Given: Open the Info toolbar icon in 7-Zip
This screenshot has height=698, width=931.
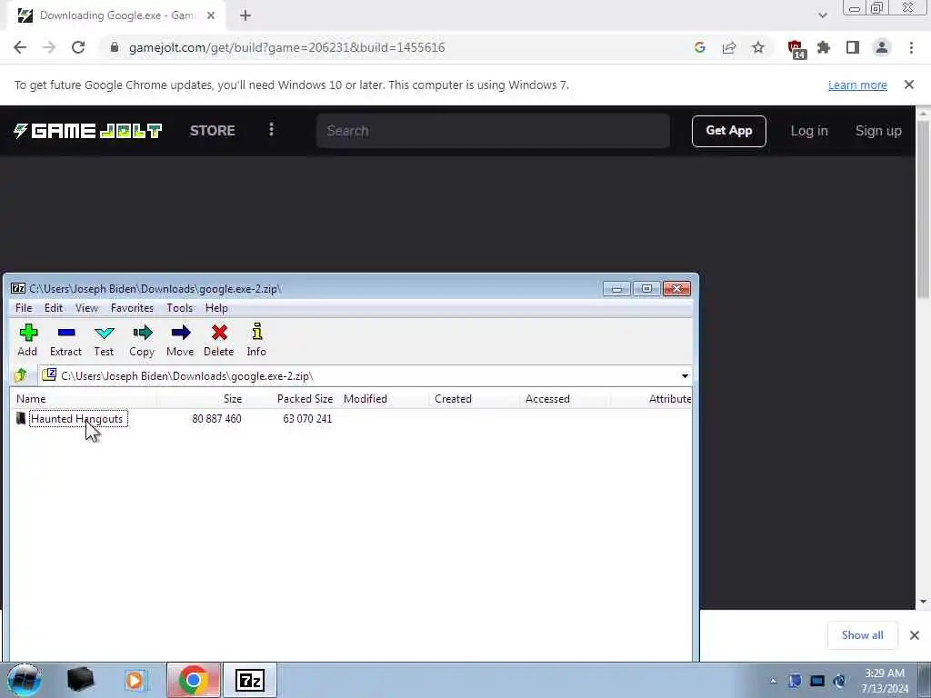Looking at the screenshot, I should click(x=256, y=332).
